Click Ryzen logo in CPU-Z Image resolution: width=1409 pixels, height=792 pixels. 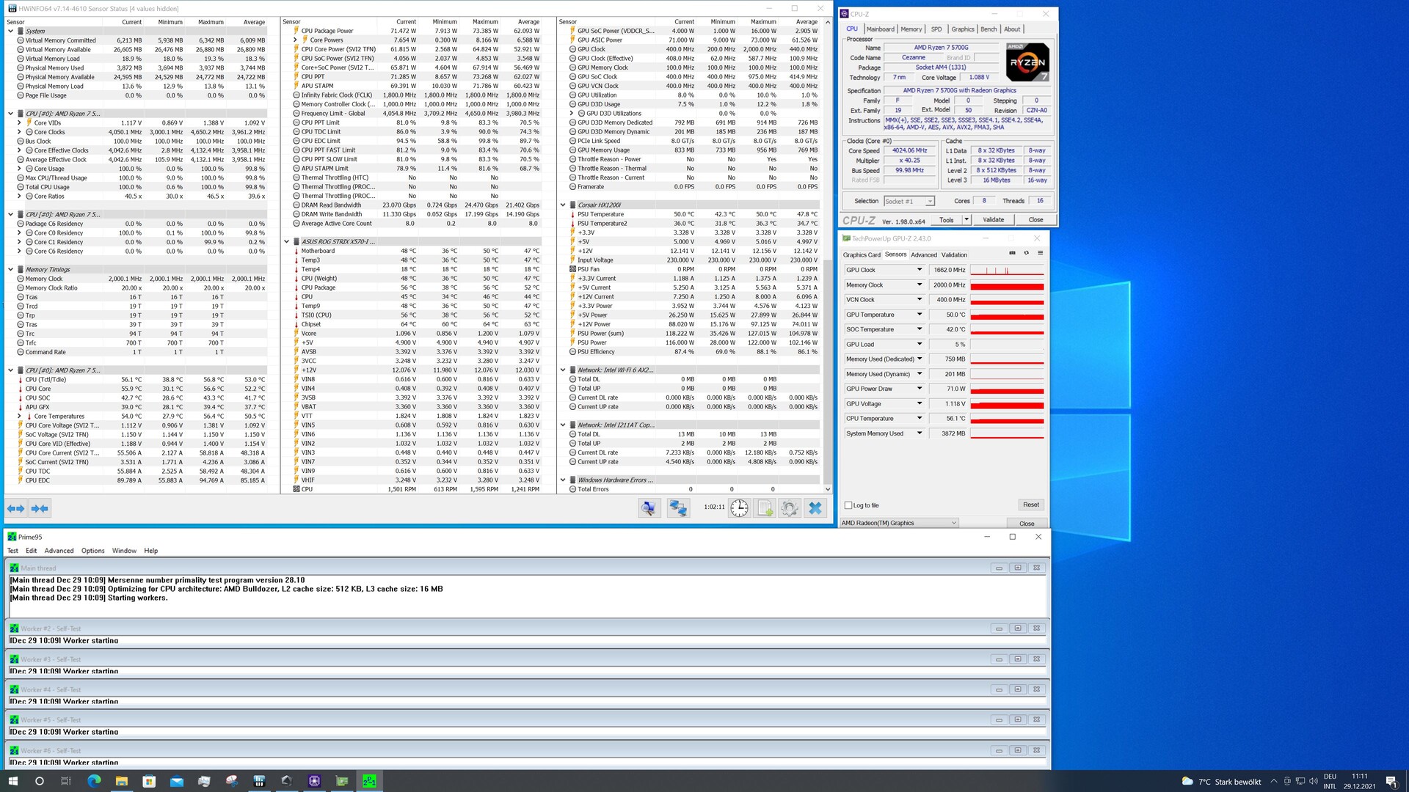click(x=1027, y=62)
